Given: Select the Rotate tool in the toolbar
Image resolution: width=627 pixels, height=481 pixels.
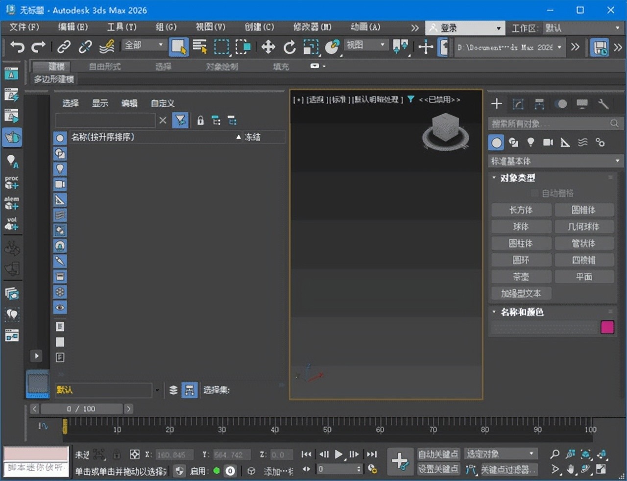Looking at the screenshot, I should coord(289,47).
